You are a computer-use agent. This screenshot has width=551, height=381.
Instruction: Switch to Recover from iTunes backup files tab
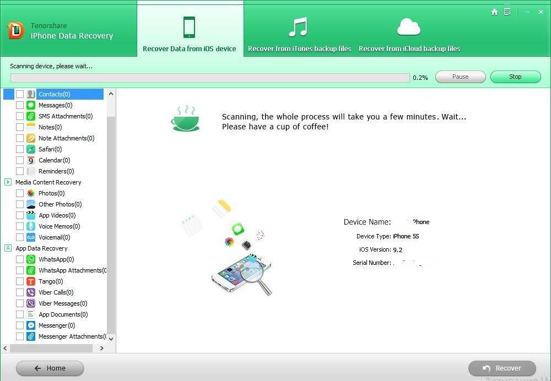tap(299, 33)
